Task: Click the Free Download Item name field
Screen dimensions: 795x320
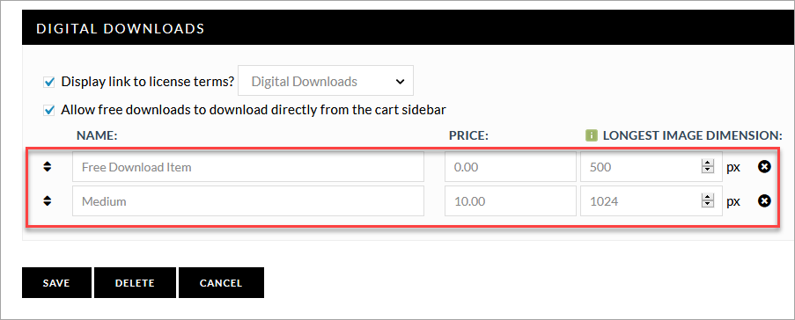Action: point(248,166)
